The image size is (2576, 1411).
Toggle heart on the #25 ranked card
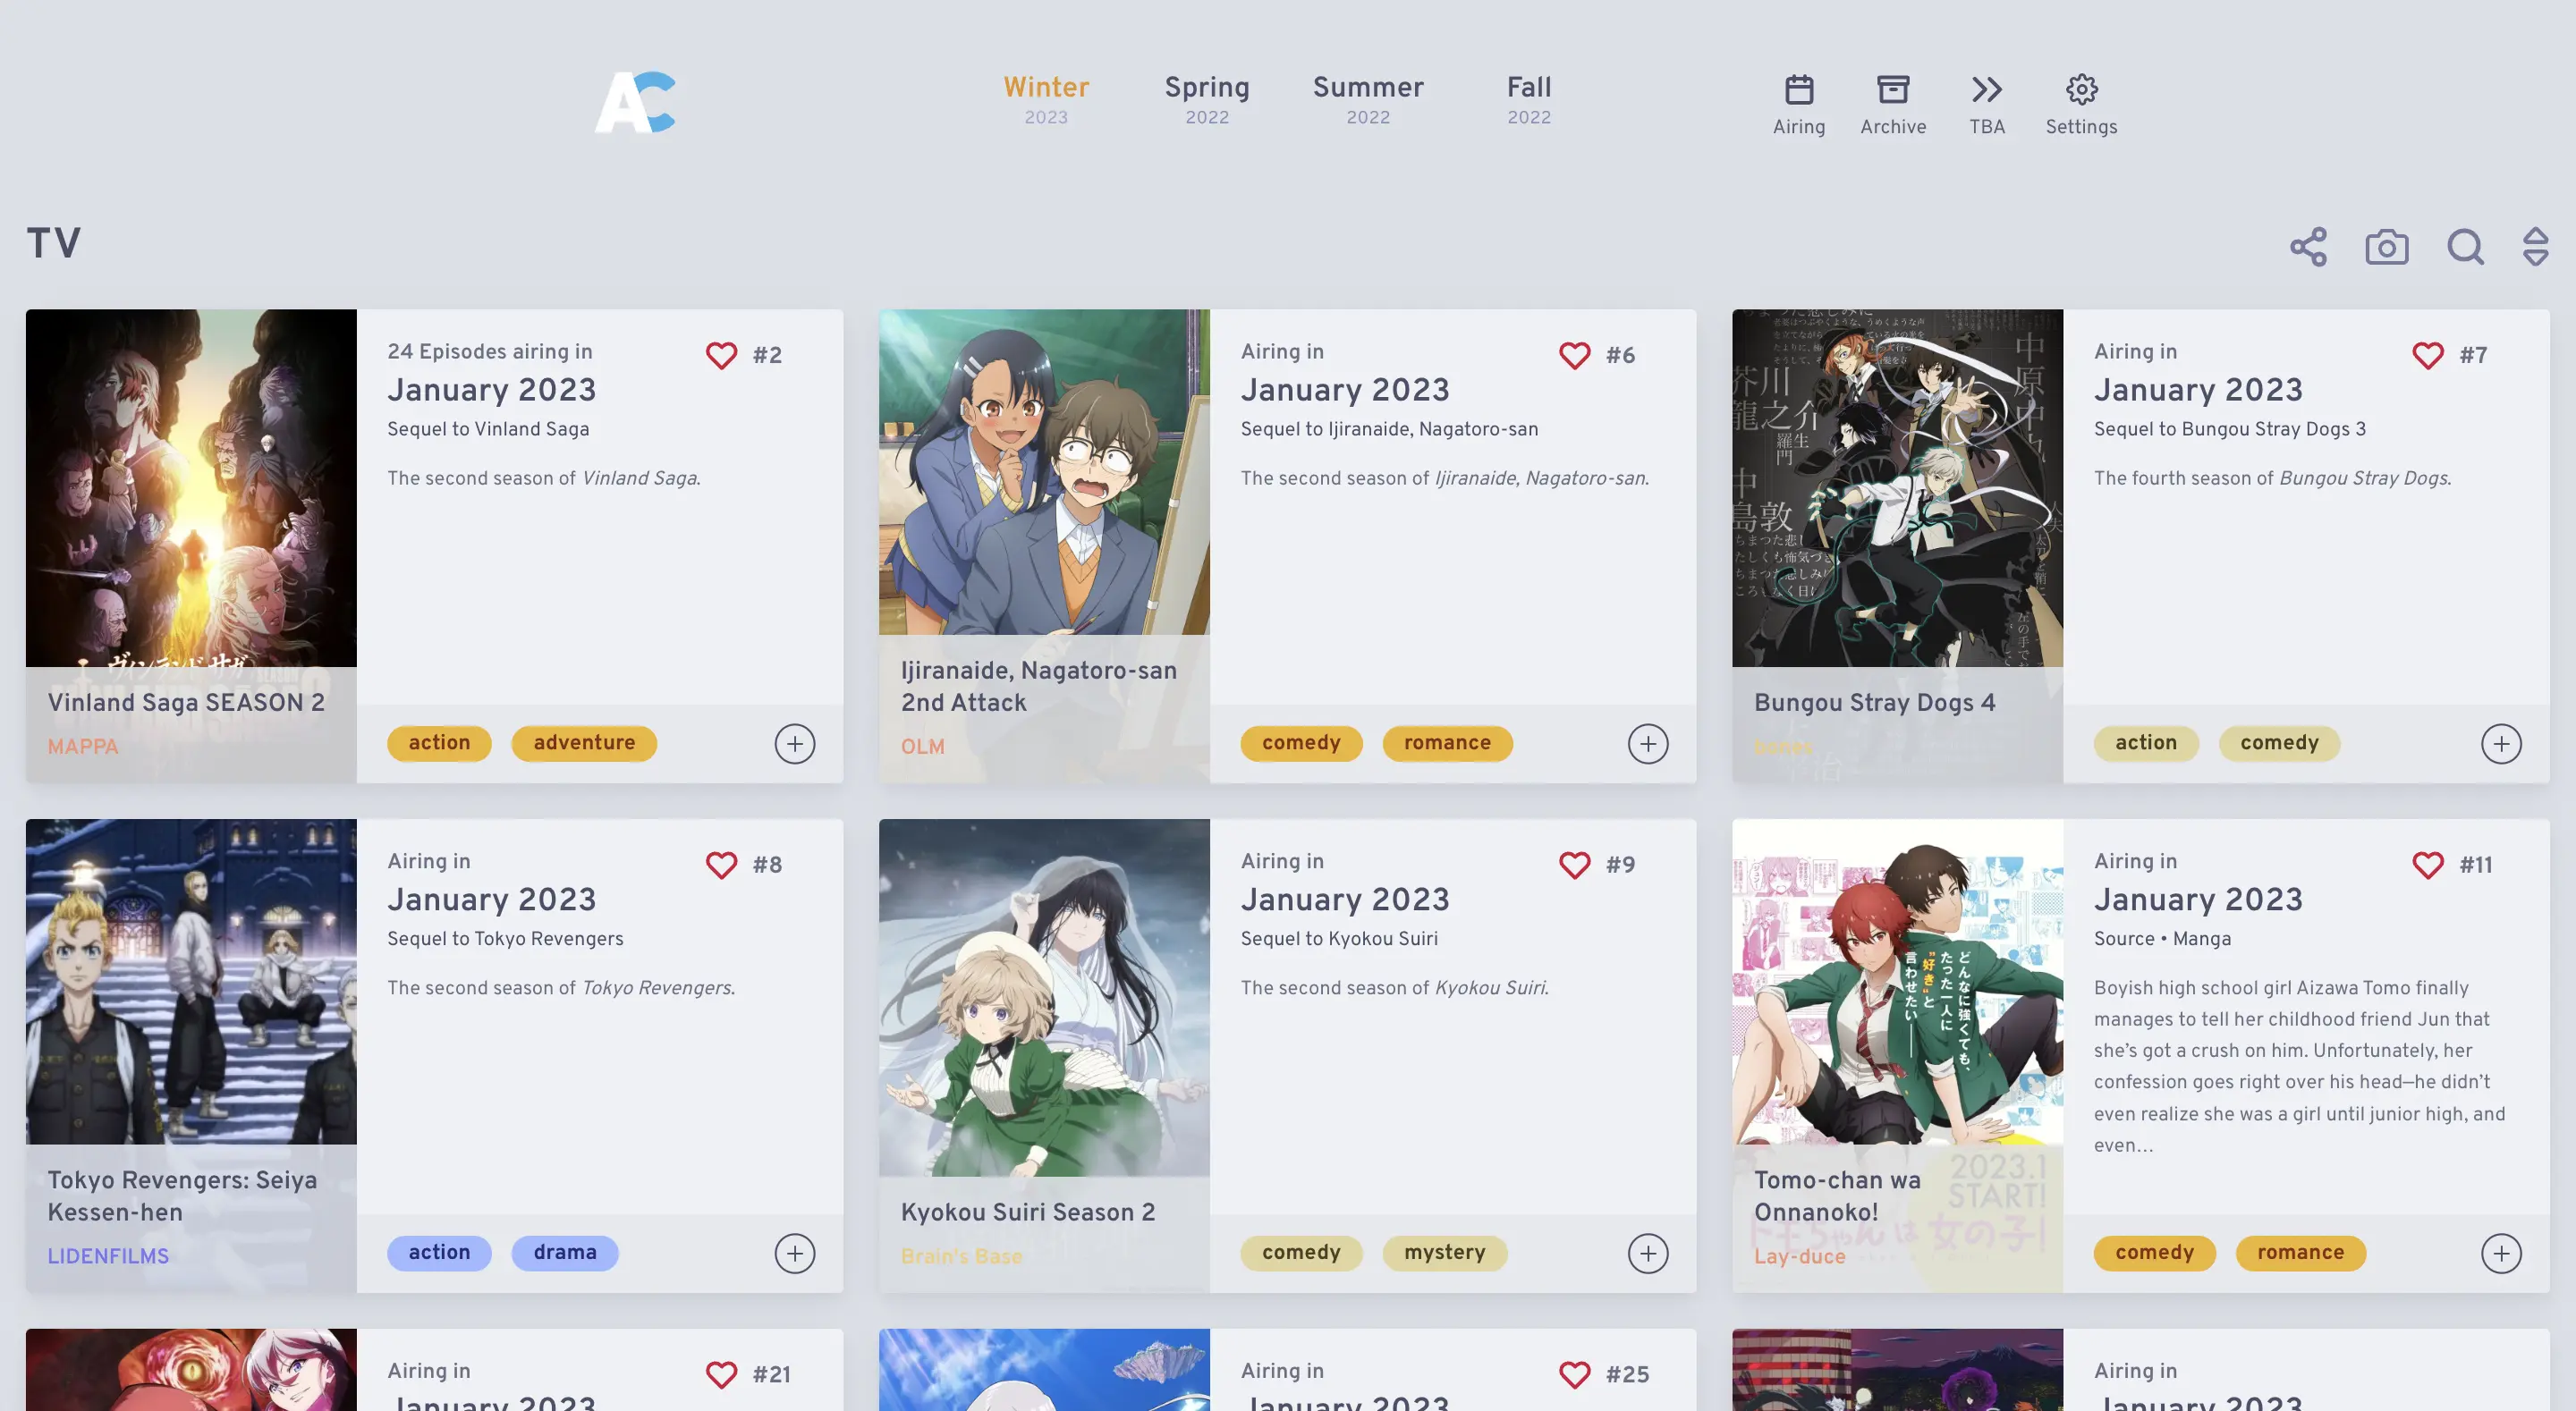[x=1574, y=1375]
